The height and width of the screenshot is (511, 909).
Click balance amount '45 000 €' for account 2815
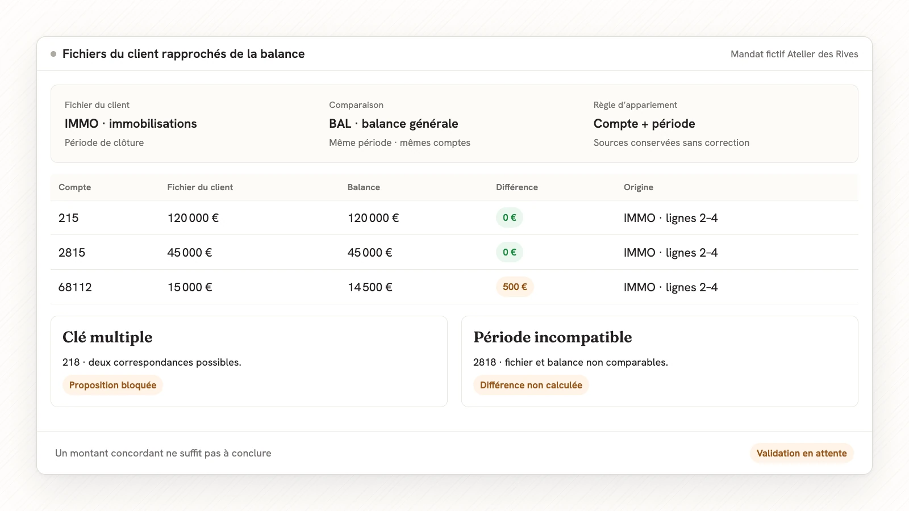(x=370, y=253)
